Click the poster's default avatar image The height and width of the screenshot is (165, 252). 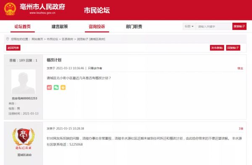coord(23,82)
